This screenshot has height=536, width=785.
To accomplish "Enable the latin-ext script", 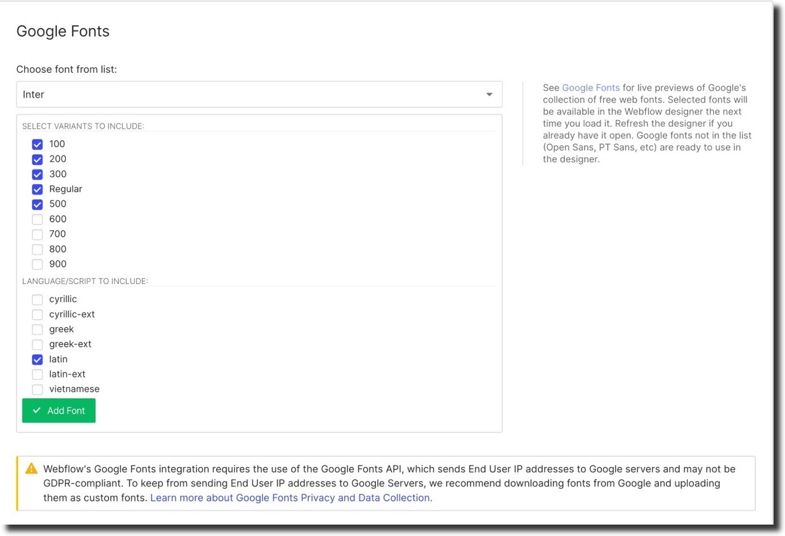I will click(x=37, y=374).
